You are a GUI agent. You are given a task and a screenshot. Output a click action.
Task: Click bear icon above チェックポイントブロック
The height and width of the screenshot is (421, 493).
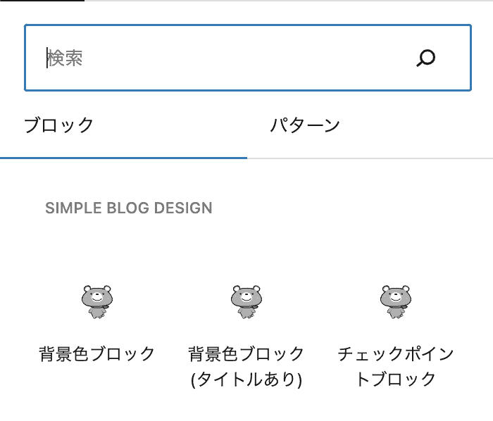(x=396, y=302)
